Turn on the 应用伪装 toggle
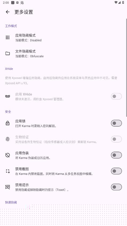This screenshot has width=127, height=226. [x=116, y=155]
